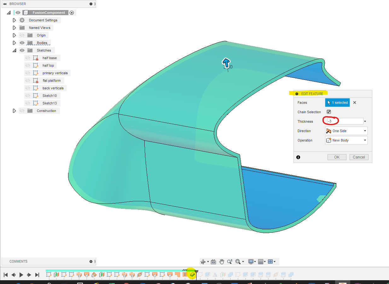Open the Operation dropdown showing New Body

[x=366, y=140]
